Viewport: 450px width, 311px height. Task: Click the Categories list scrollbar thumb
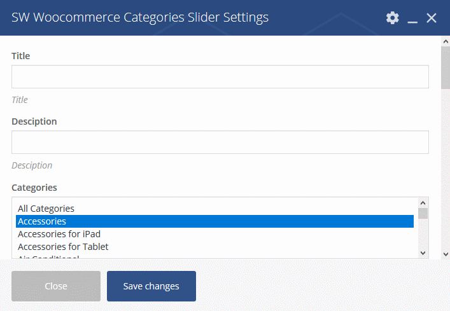click(423, 214)
